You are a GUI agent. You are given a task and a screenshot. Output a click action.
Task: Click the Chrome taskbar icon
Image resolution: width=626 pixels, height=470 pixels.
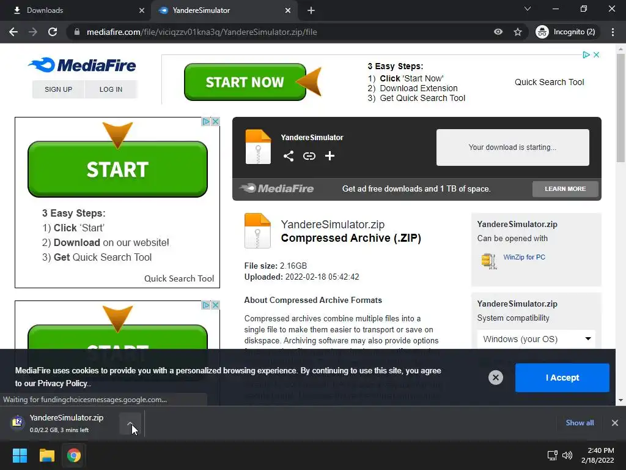73,455
